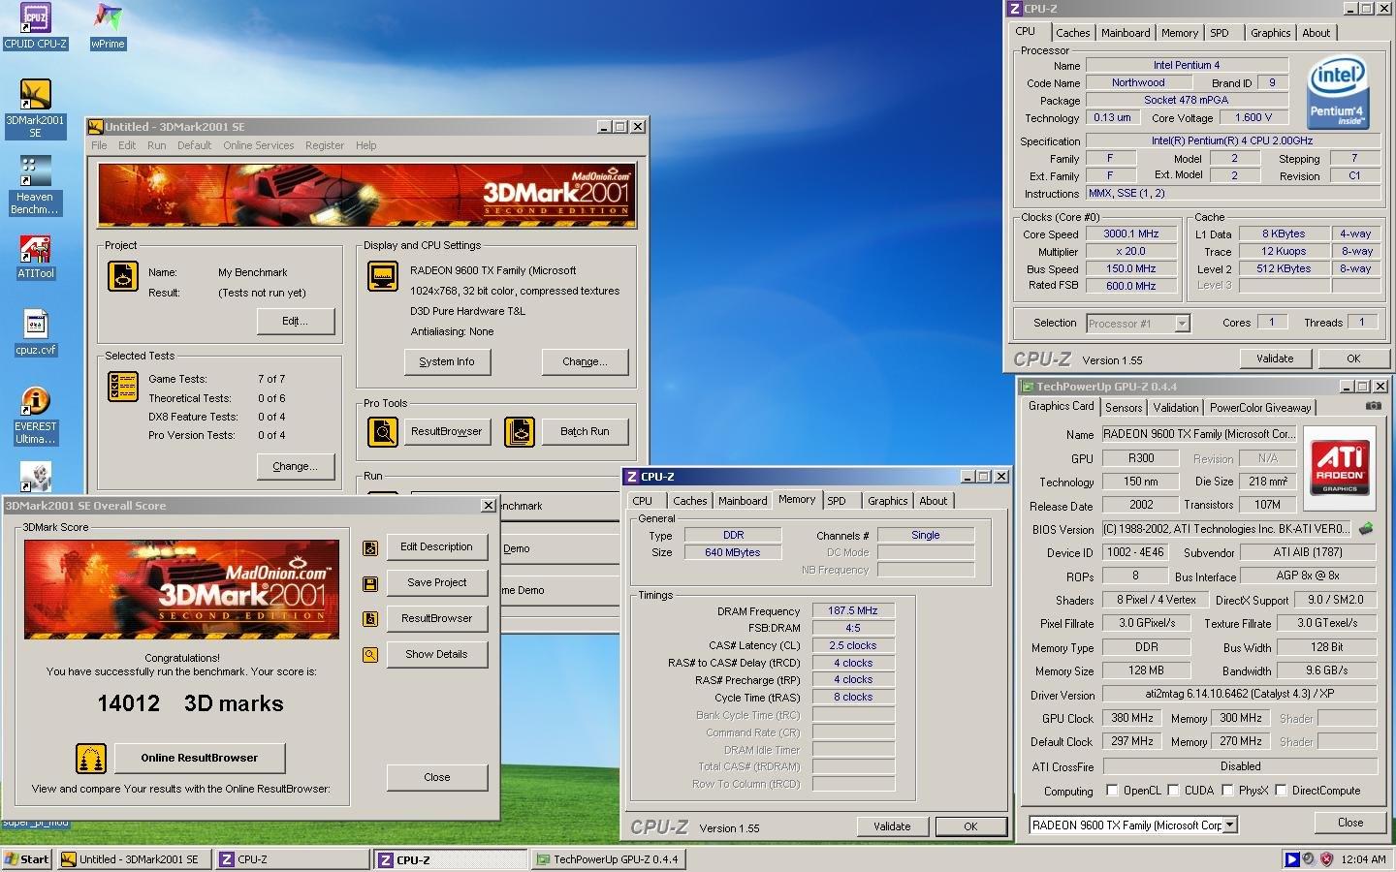1396x872 pixels.
Task: Open the File menu in 3DMark2001
Action: [x=99, y=145]
